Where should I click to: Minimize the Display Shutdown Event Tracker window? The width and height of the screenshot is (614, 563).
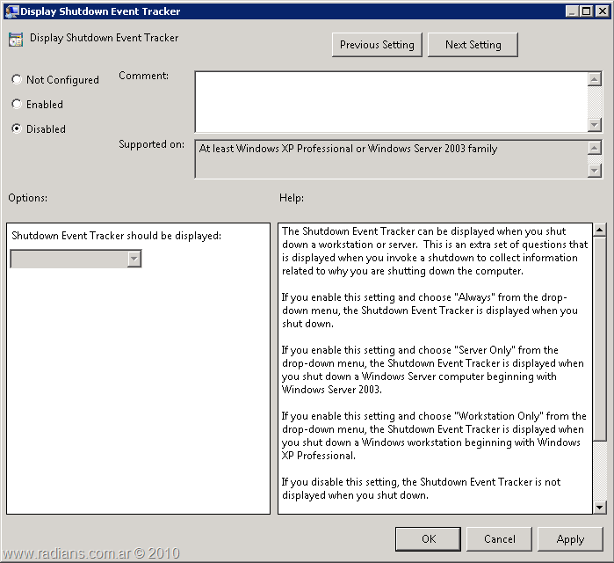(571, 11)
